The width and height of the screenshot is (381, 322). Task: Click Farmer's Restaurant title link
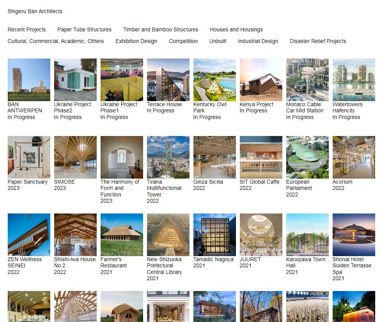coord(113,262)
